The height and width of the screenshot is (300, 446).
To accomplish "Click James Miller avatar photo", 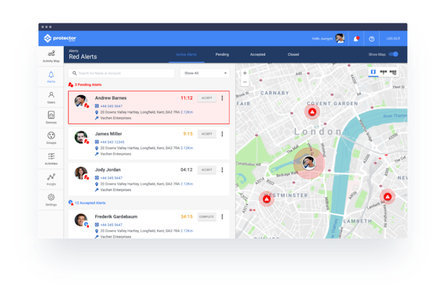I will click(x=81, y=137).
